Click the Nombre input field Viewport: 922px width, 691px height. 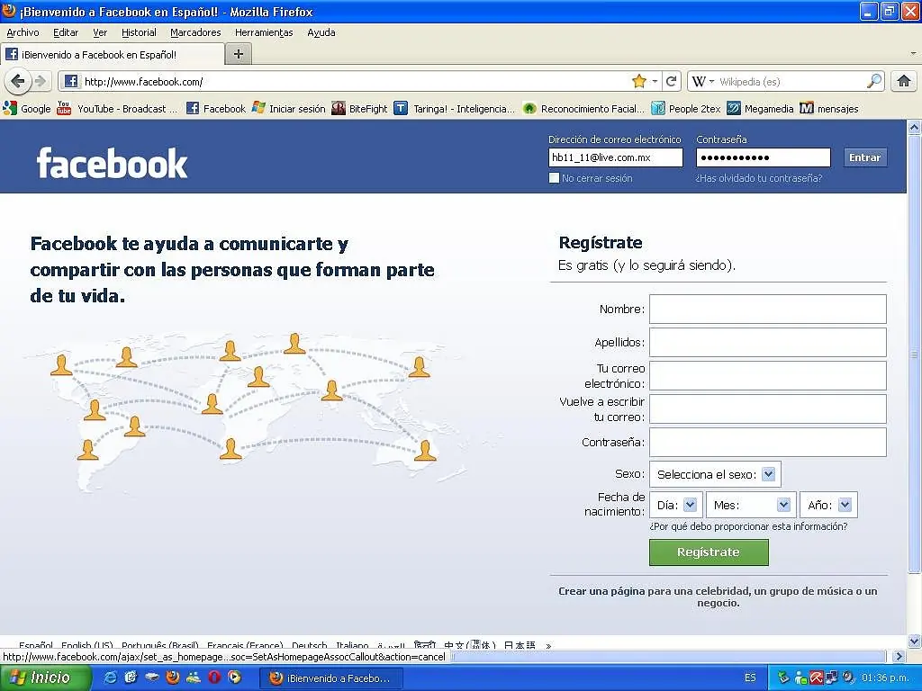(x=768, y=310)
